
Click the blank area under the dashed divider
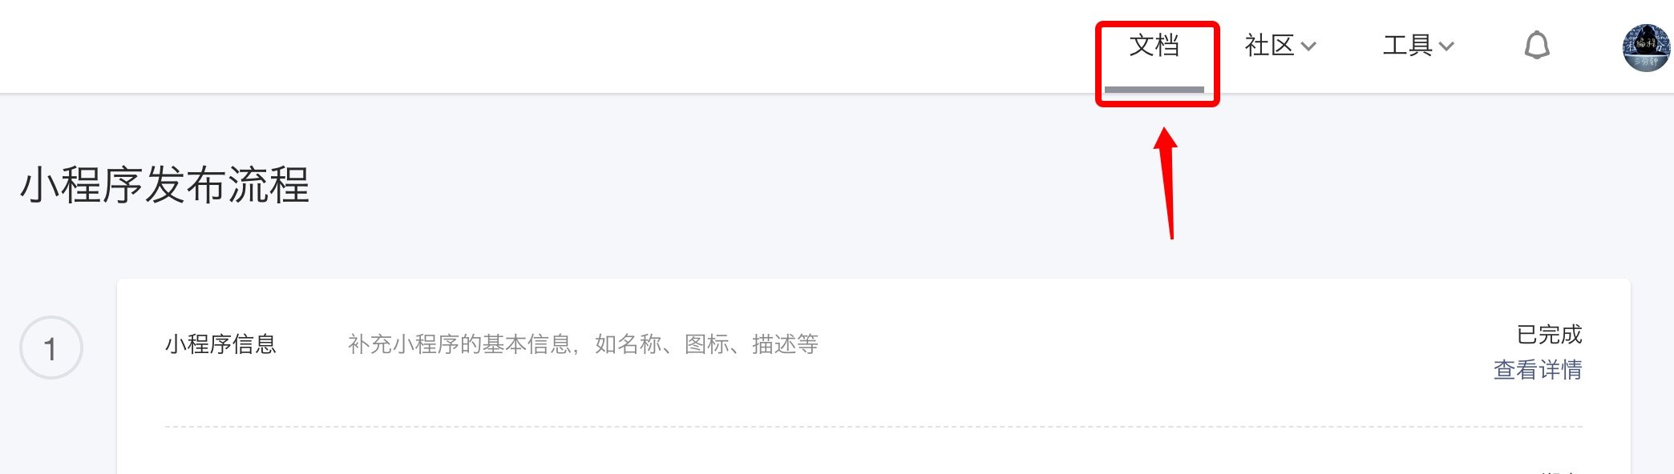click(x=802, y=452)
